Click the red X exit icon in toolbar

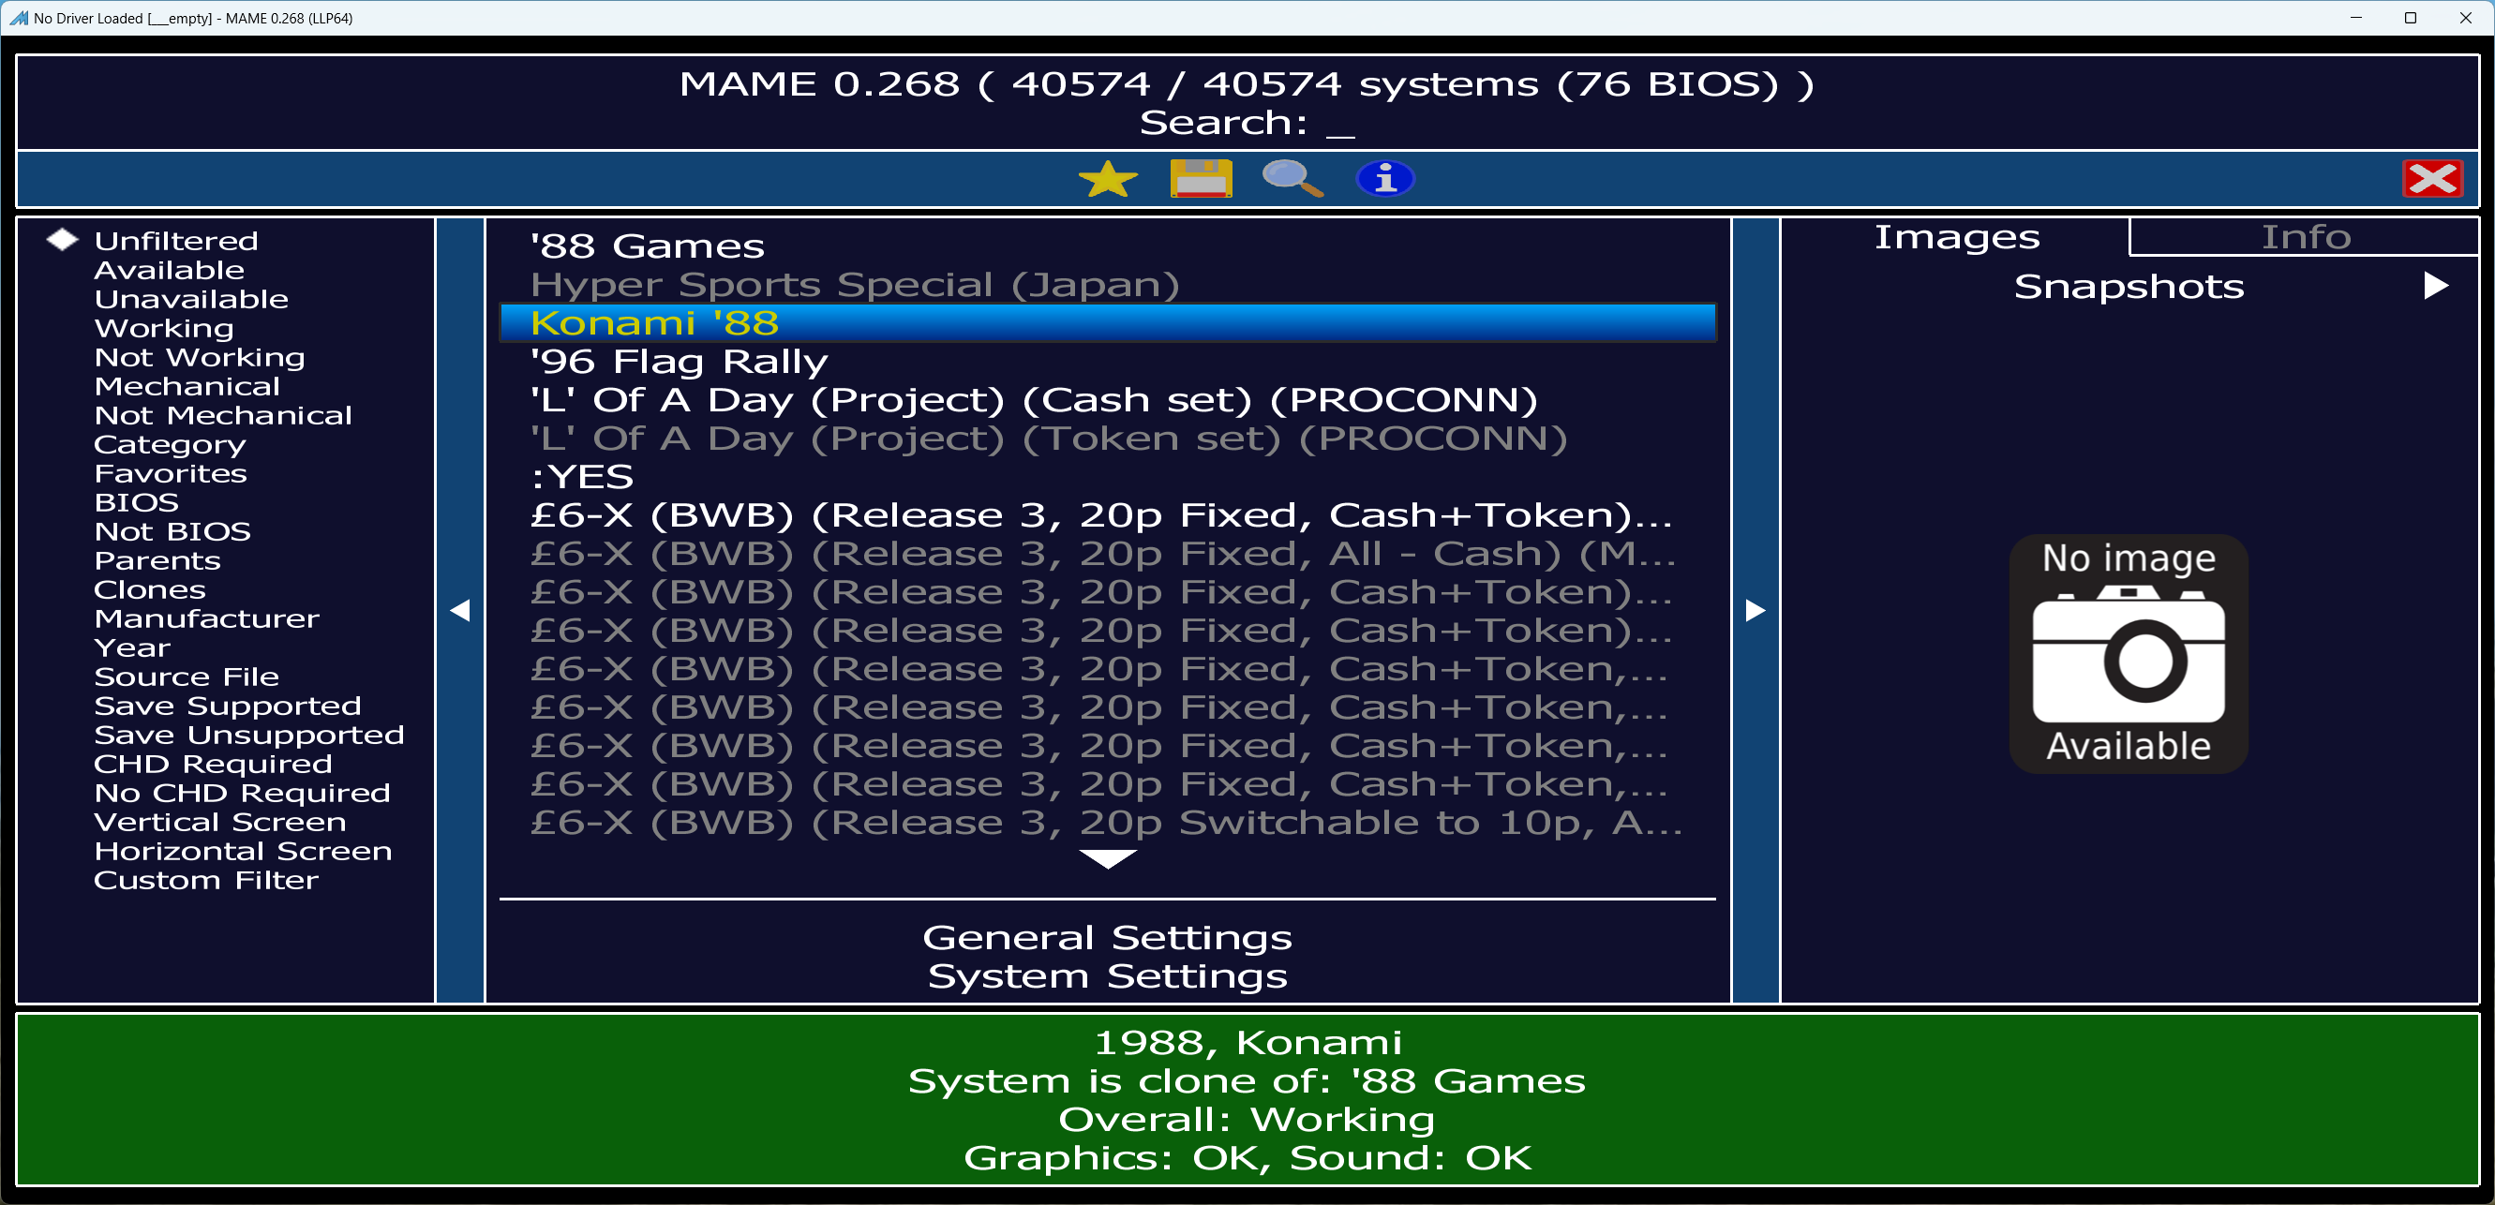click(x=2432, y=179)
